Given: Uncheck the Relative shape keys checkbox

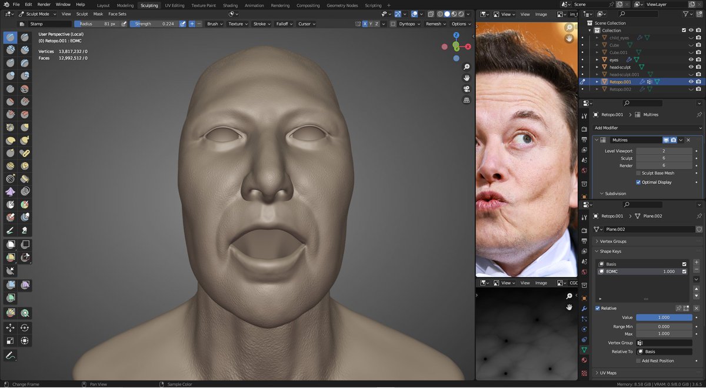Looking at the screenshot, I should tap(598, 308).
